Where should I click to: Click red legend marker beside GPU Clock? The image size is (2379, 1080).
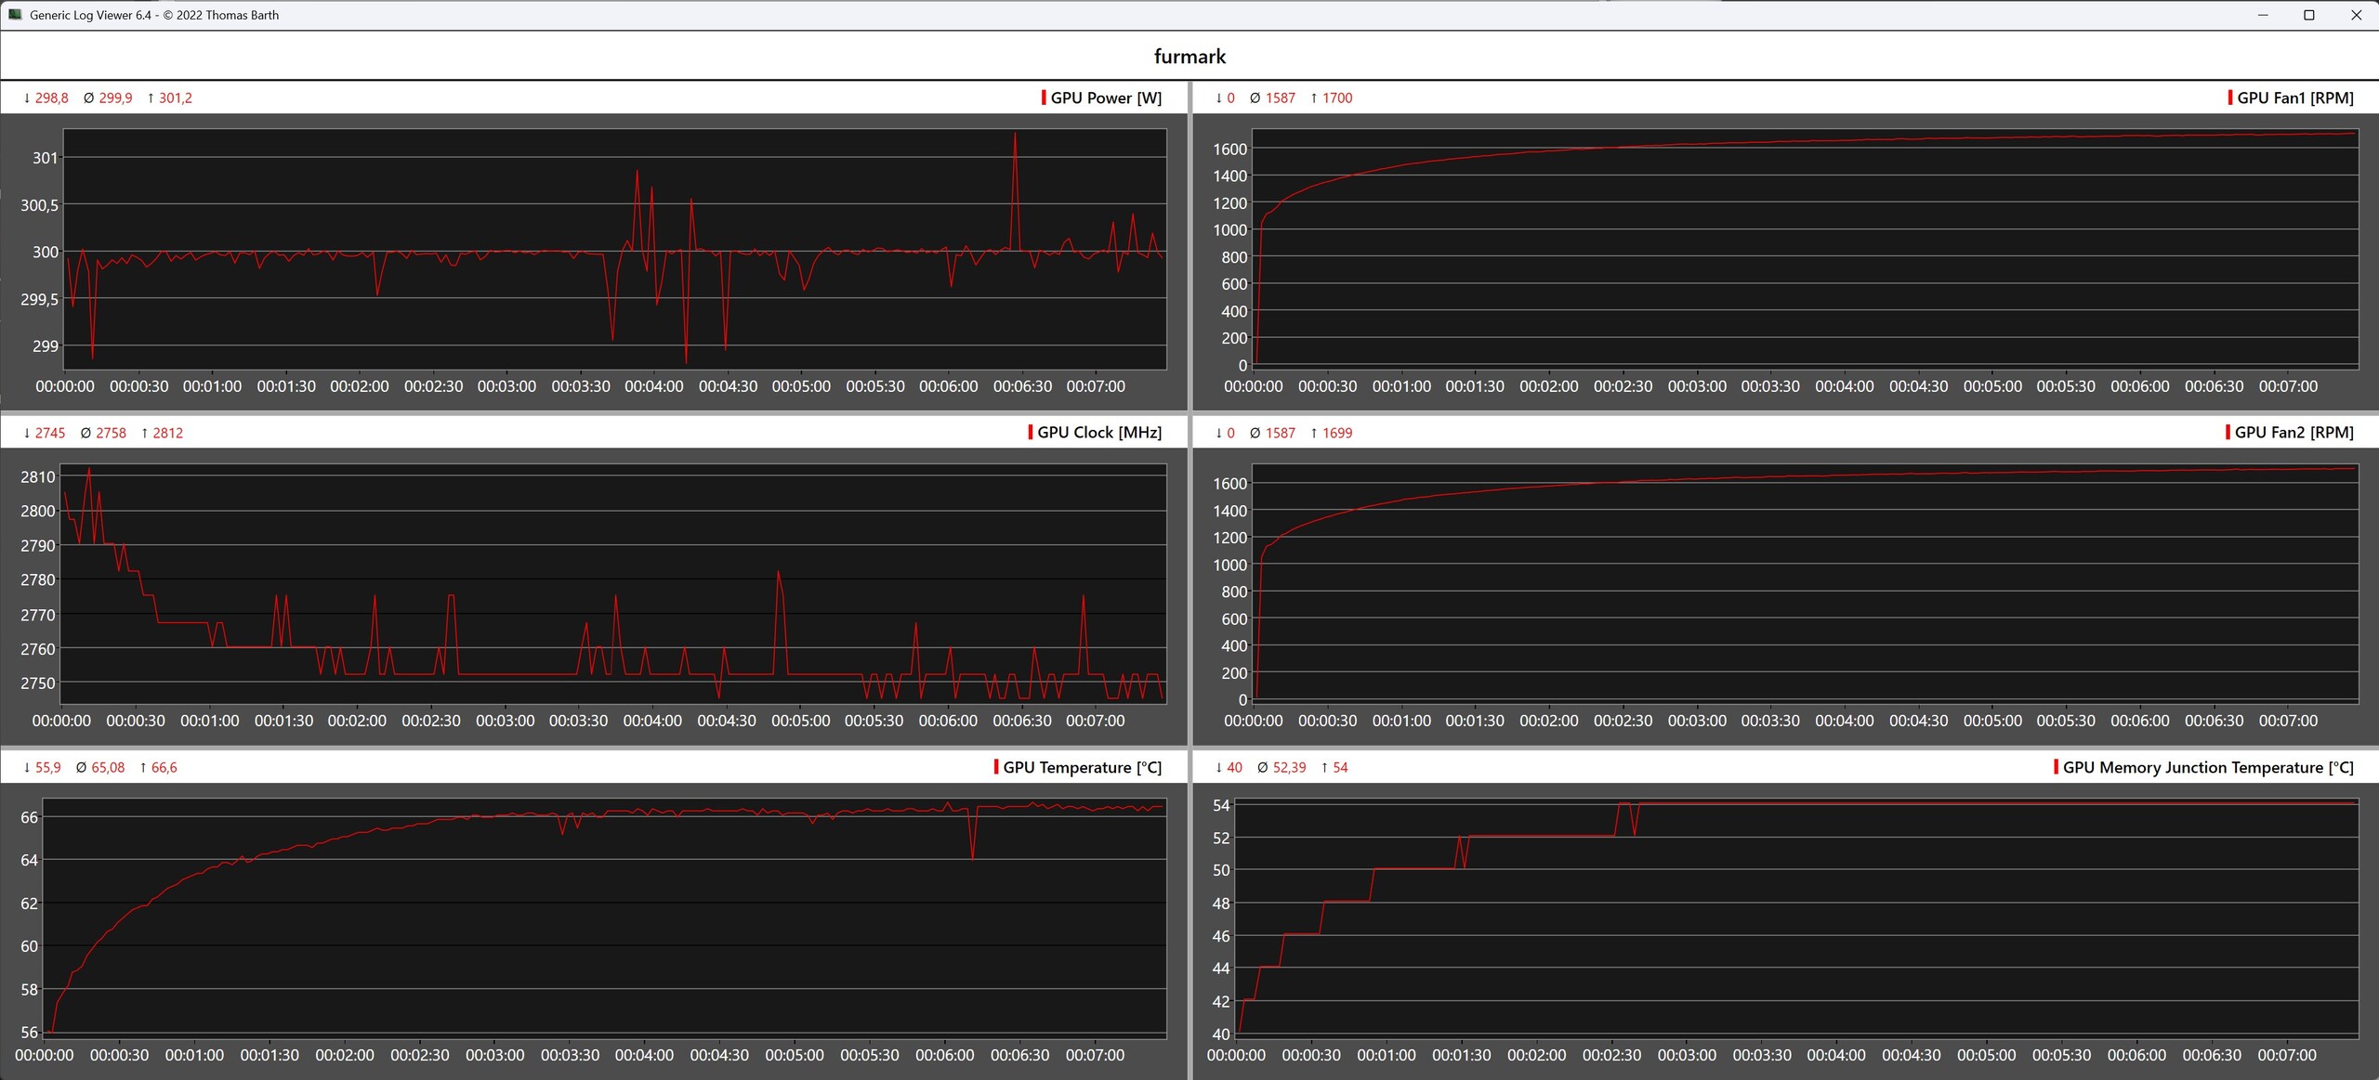click(x=1031, y=432)
